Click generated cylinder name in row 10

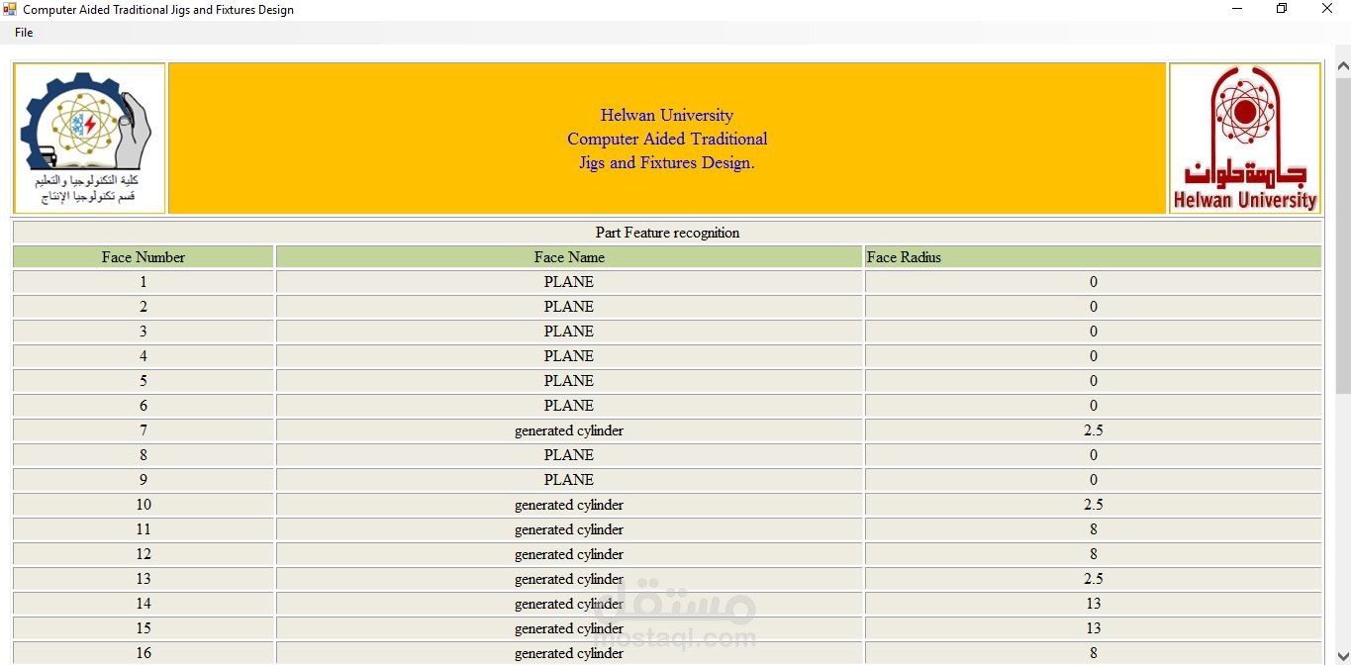pos(569,505)
